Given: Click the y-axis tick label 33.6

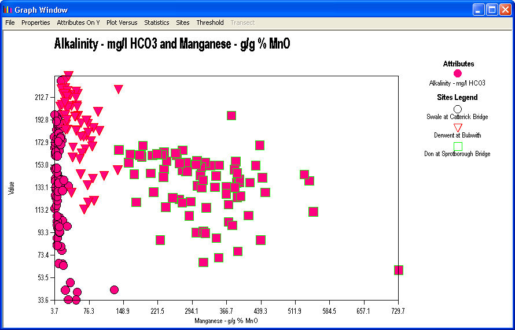Looking at the screenshot, I should click(x=43, y=300).
